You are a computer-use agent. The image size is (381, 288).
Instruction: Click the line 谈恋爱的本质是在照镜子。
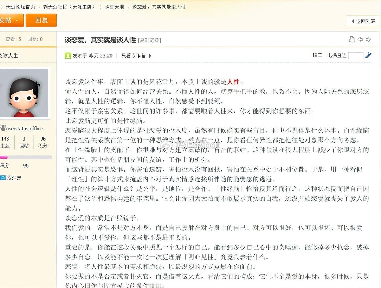[x=102, y=218]
